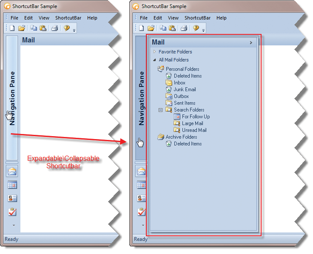This screenshot has width=313, height=254.
Task: Click Paste icon in right window toolbar
Action: click(172, 28)
